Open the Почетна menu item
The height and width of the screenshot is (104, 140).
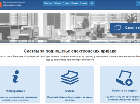48,3
